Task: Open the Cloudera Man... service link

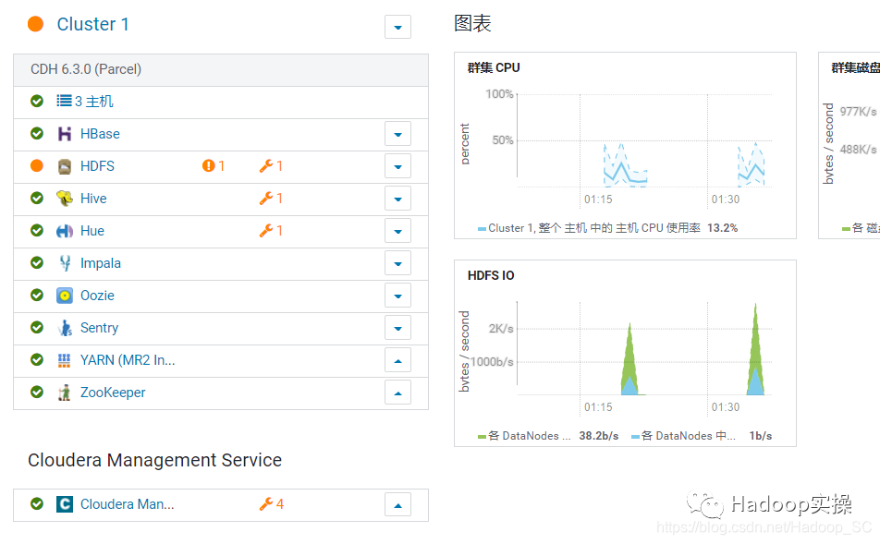Action: click(127, 504)
